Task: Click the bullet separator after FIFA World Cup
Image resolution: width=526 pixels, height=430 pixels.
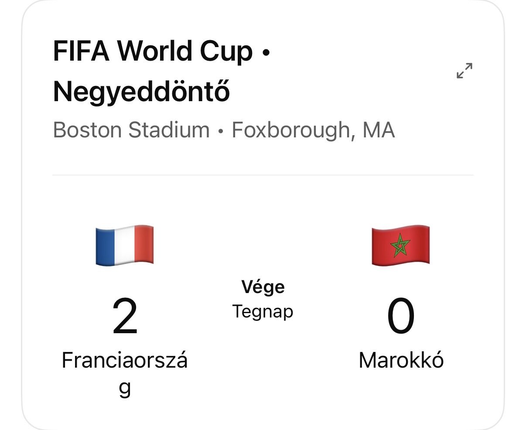Action: point(266,52)
